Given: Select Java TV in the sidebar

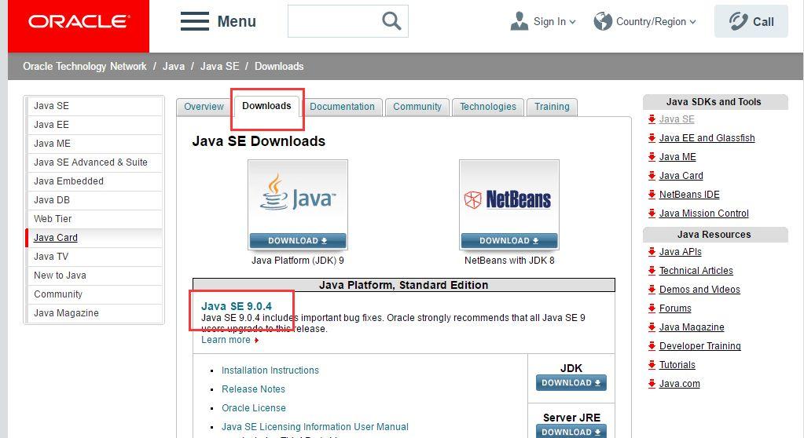Looking at the screenshot, I should pos(95,257).
